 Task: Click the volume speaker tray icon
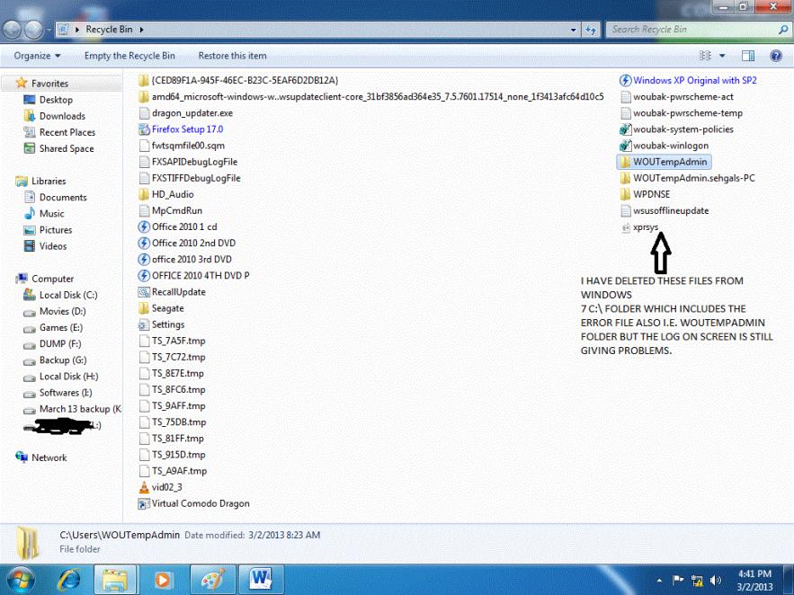pos(717,581)
